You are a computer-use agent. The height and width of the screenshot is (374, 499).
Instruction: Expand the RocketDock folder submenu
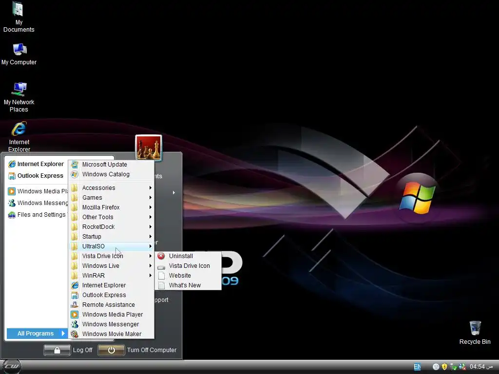pyautogui.click(x=112, y=227)
